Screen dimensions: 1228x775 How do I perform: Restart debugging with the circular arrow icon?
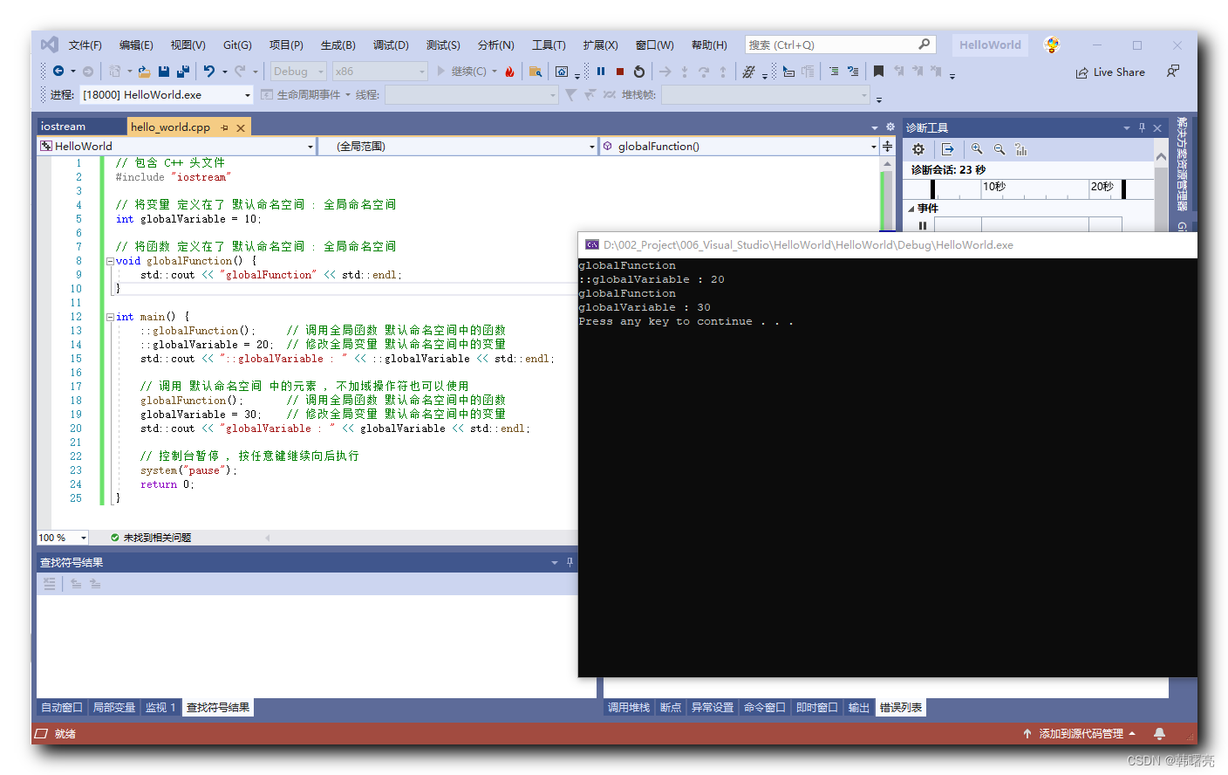[x=639, y=72]
